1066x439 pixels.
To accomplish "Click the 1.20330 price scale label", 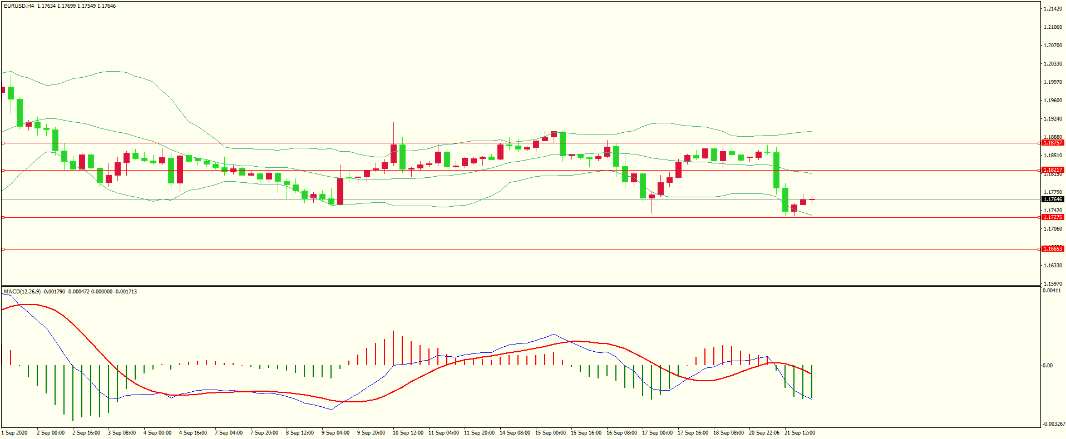I will 1053,64.
